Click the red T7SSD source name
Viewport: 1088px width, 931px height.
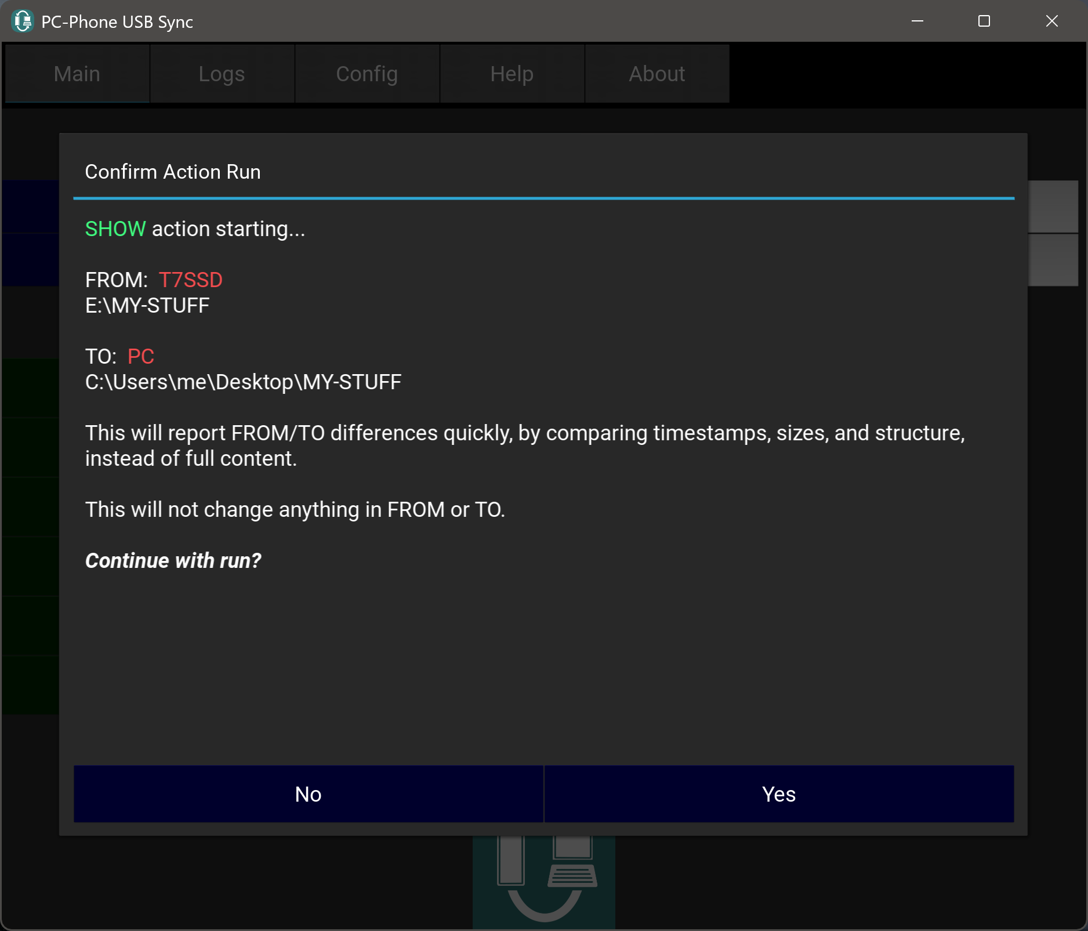[190, 280]
